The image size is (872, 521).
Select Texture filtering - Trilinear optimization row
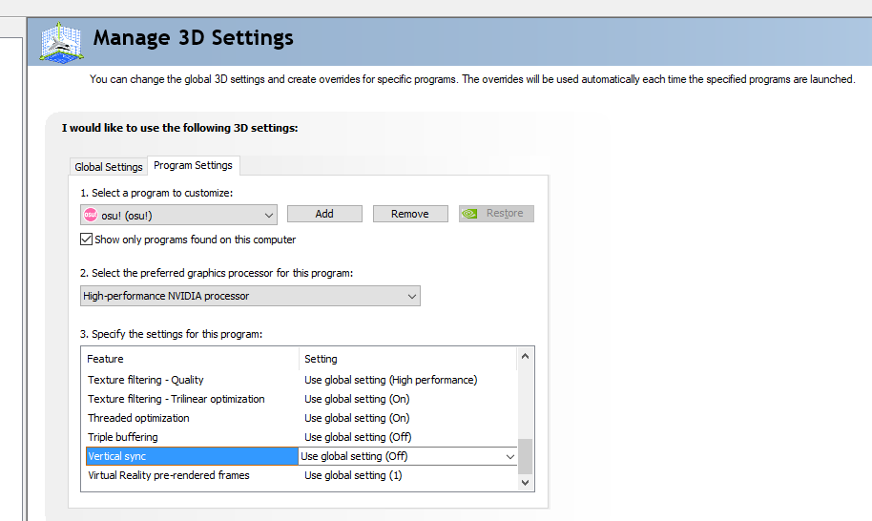coord(301,399)
